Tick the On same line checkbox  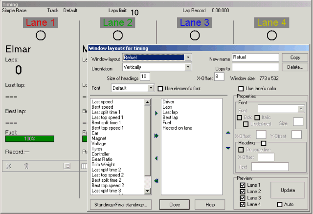[241, 150]
